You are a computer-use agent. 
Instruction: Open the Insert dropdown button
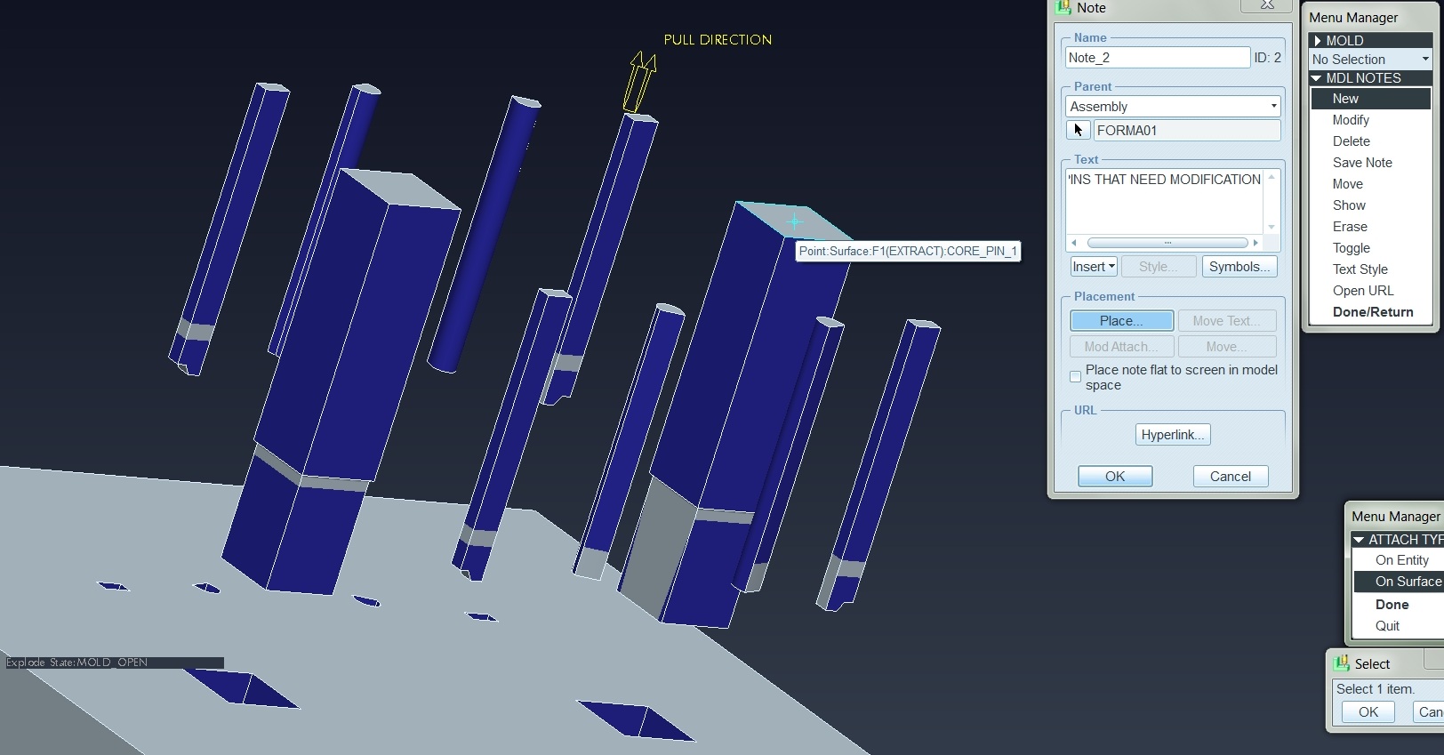(x=1094, y=267)
